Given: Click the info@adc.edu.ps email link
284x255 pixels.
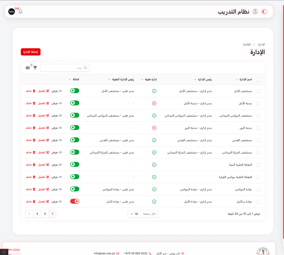Looking at the screenshot, I should click(105, 253).
